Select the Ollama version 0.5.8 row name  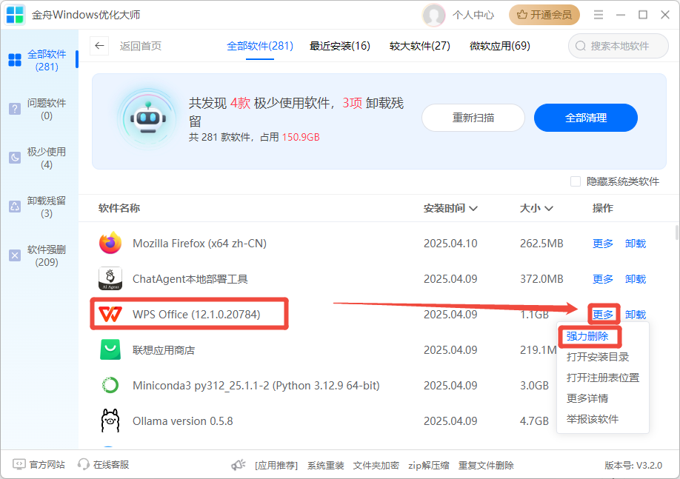(x=182, y=421)
